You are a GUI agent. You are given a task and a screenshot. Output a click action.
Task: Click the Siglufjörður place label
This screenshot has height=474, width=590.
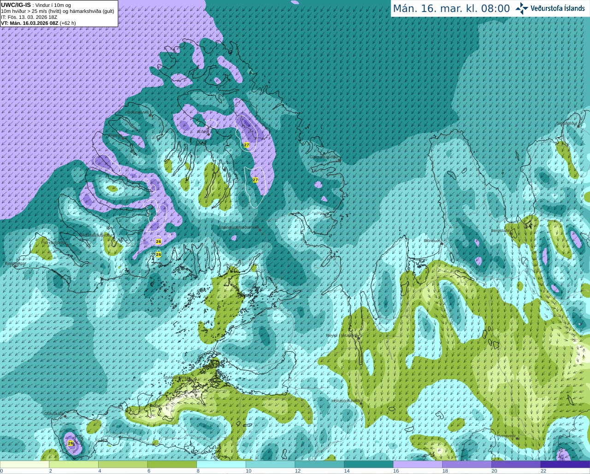tap(566, 123)
